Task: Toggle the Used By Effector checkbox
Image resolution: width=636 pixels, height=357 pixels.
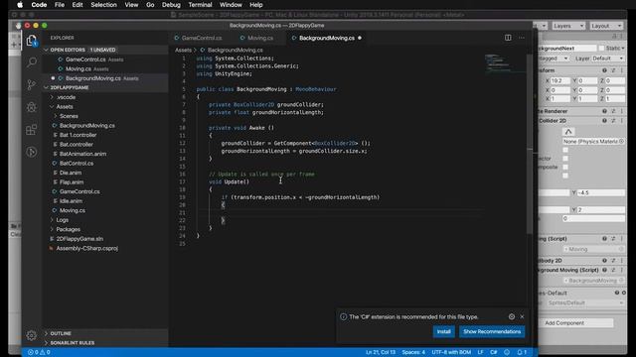Action: pos(565,159)
